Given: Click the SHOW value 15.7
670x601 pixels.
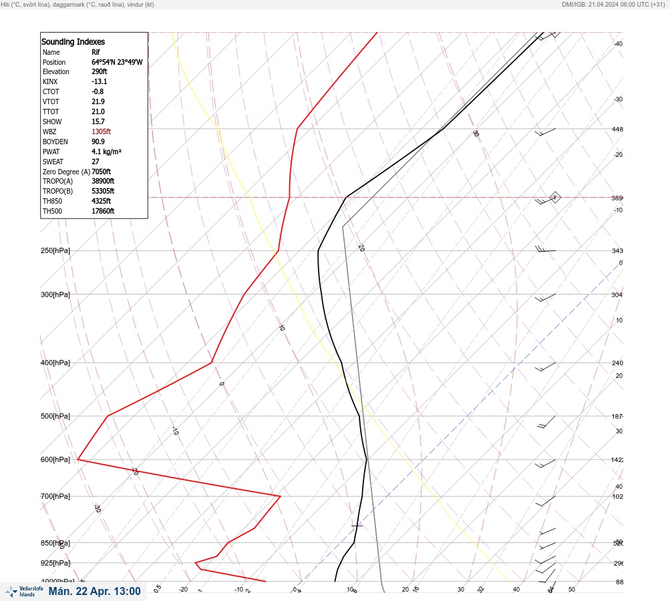Looking at the screenshot, I should coord(98,122).
